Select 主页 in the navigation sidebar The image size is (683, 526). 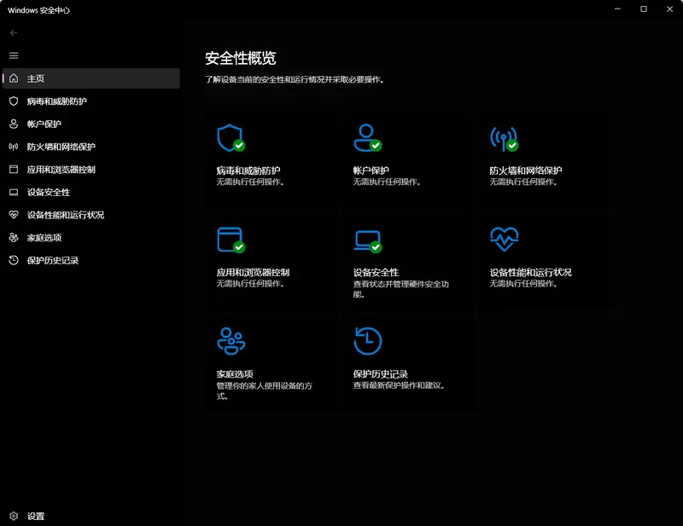(x=14, y=78)
